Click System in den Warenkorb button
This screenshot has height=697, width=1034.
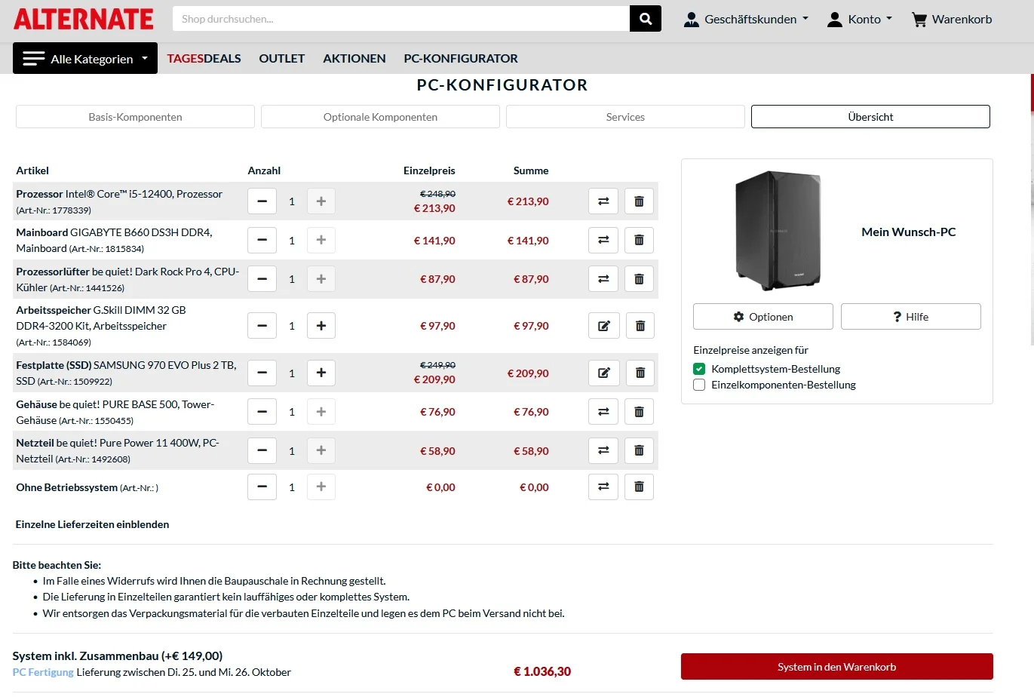point(837,667)
